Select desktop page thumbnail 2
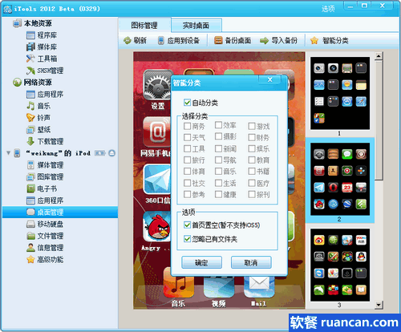The height and width of the screenshot is (332, 401). pos(340,179)
